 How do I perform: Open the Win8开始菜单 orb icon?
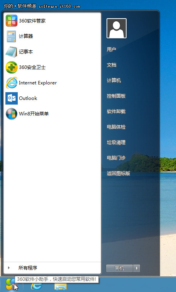(12, 113)
